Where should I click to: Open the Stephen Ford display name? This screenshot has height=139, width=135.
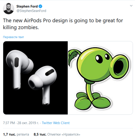click(27, 6)
